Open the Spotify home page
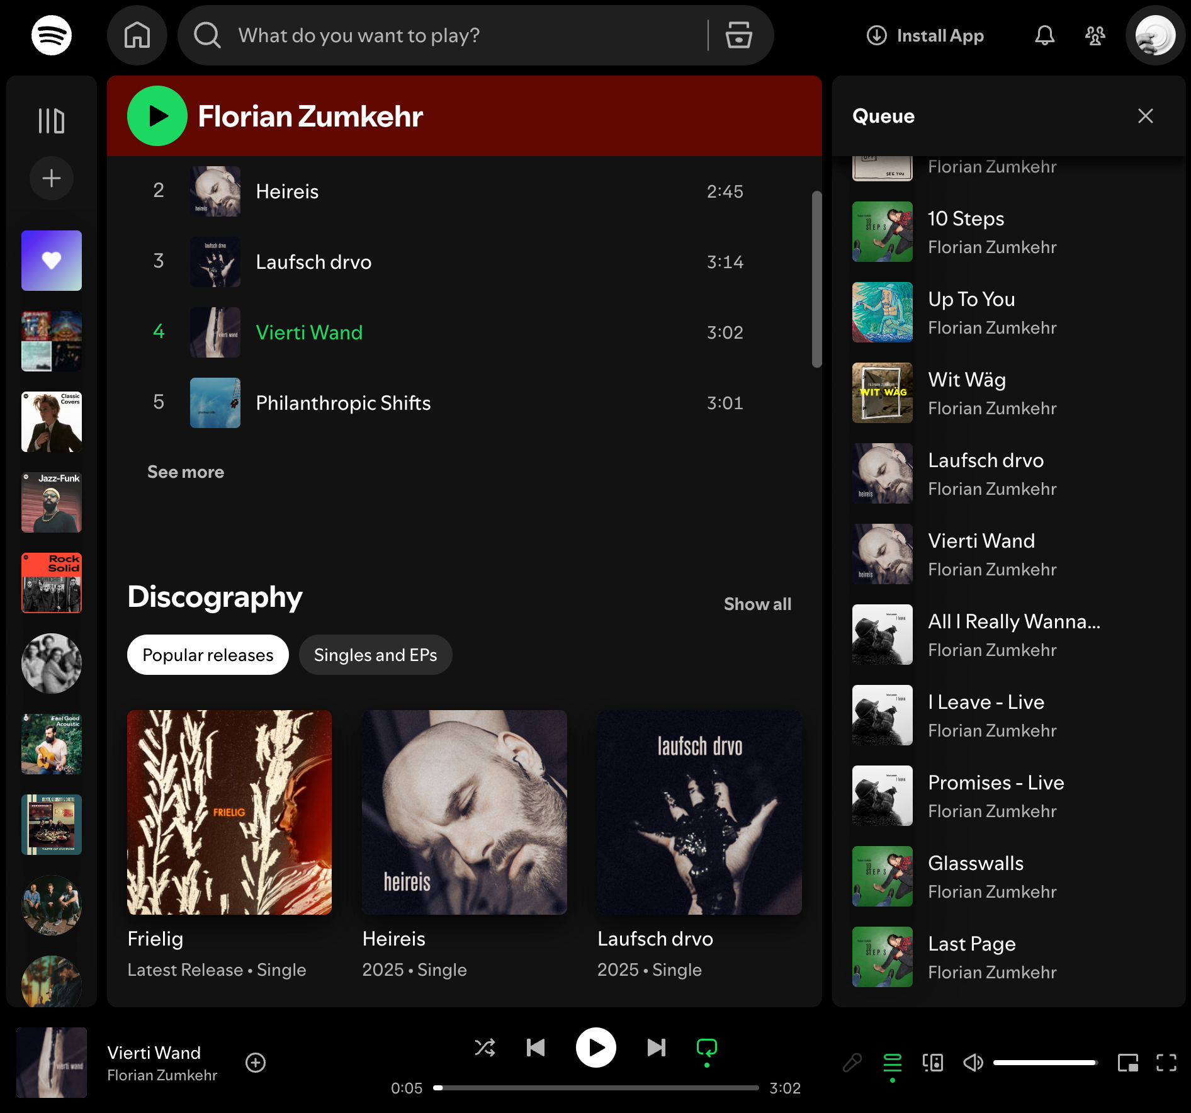Viewport: 1191px width, 1113px height. pos(137,35)
